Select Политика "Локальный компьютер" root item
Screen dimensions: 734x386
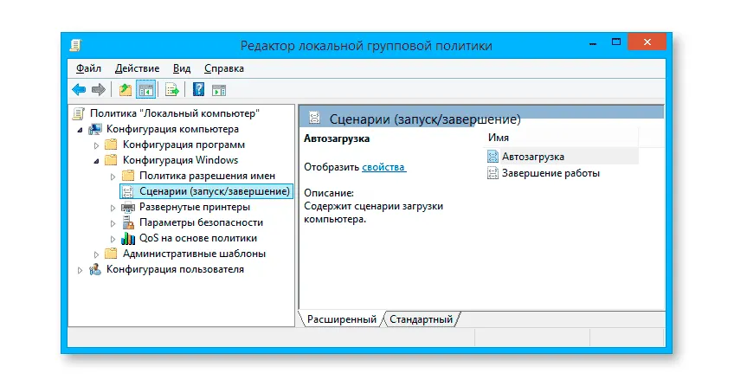click(x=175, y=113)
